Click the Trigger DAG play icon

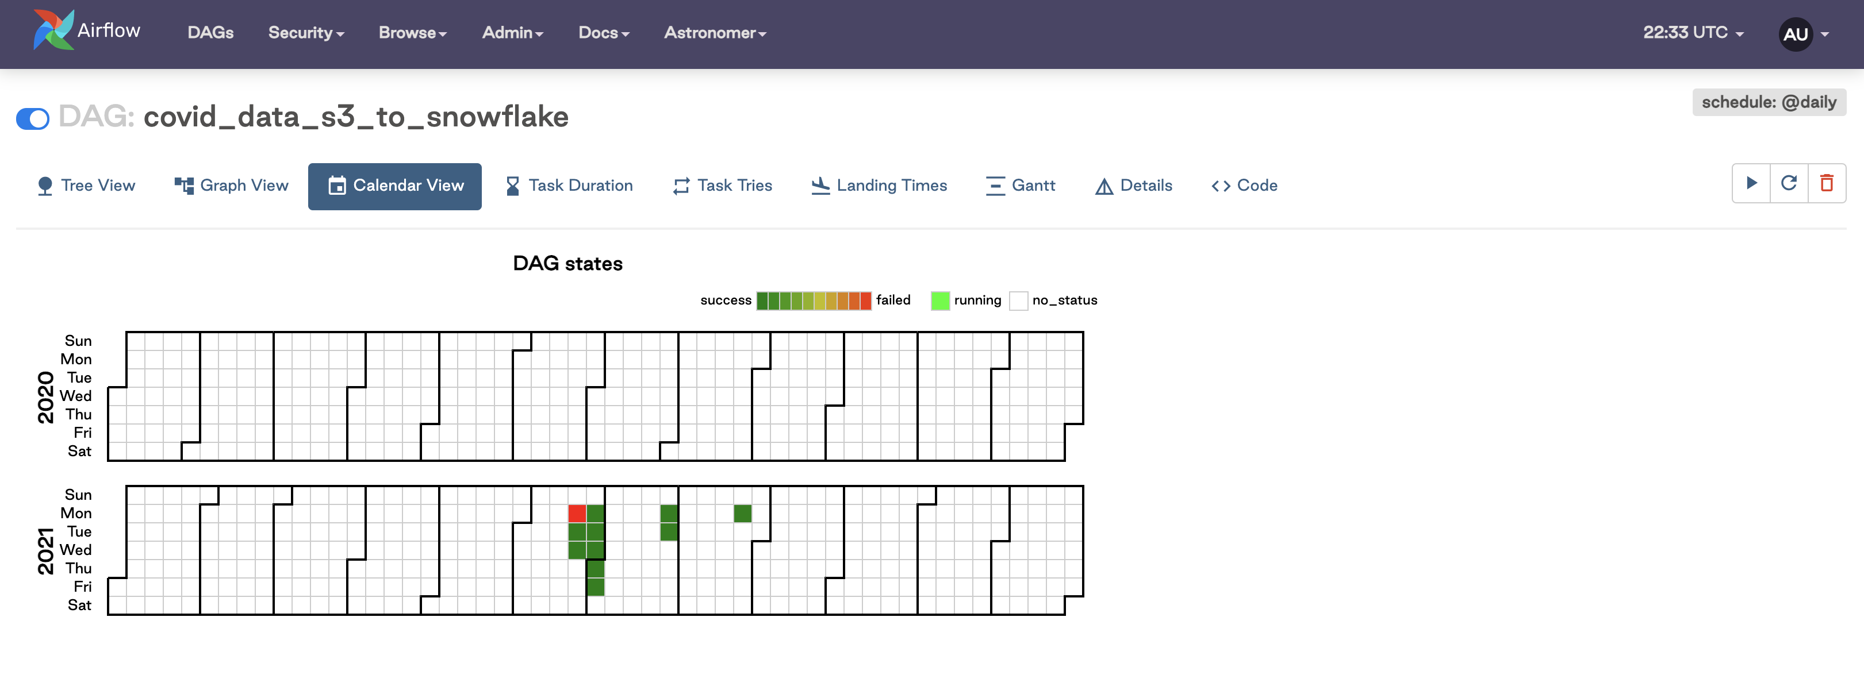1751,183
